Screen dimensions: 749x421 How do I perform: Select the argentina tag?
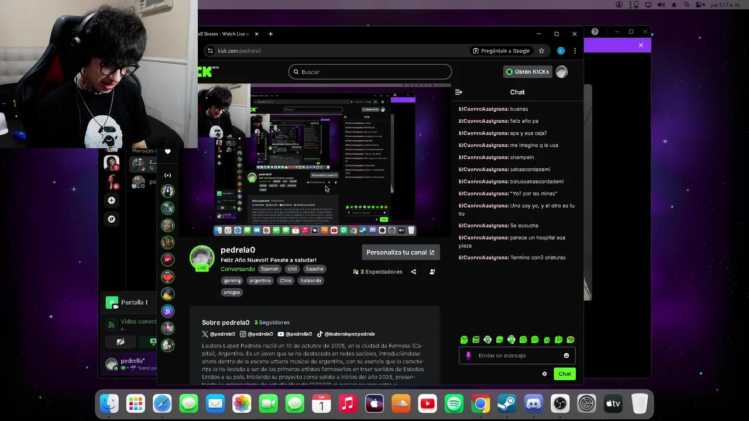coord(260,281)
